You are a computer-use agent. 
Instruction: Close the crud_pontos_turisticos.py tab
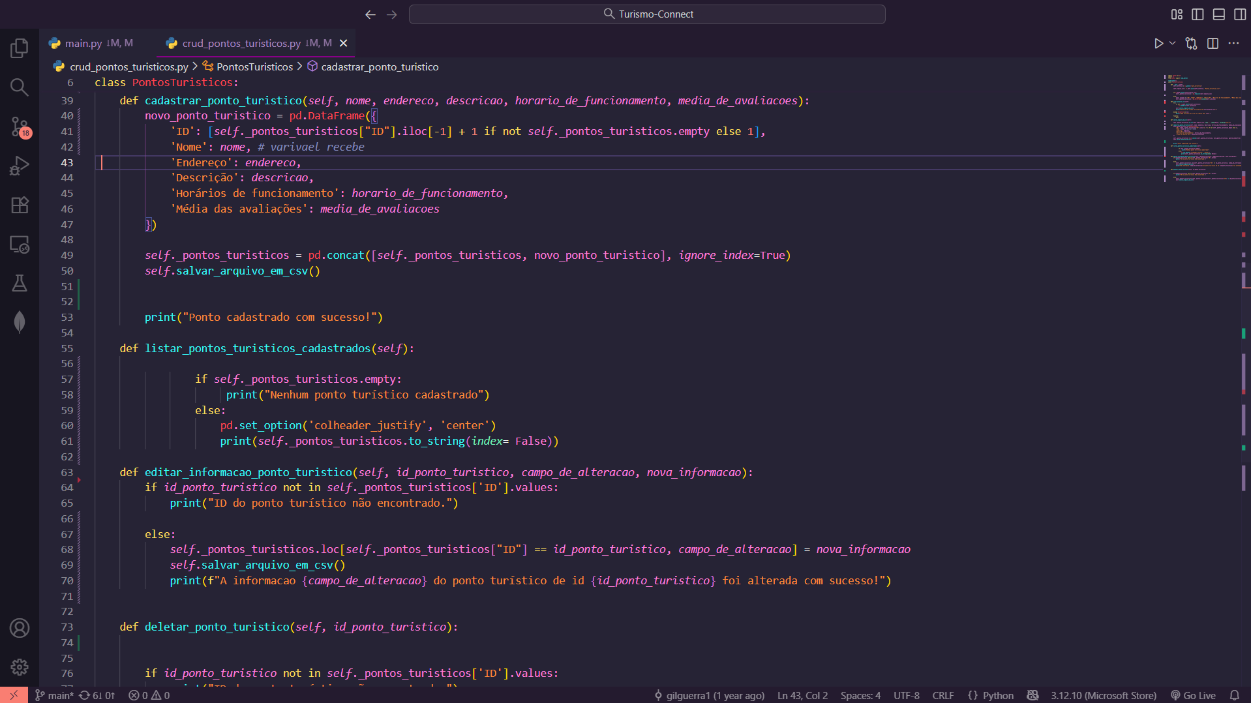coord(343,44)
